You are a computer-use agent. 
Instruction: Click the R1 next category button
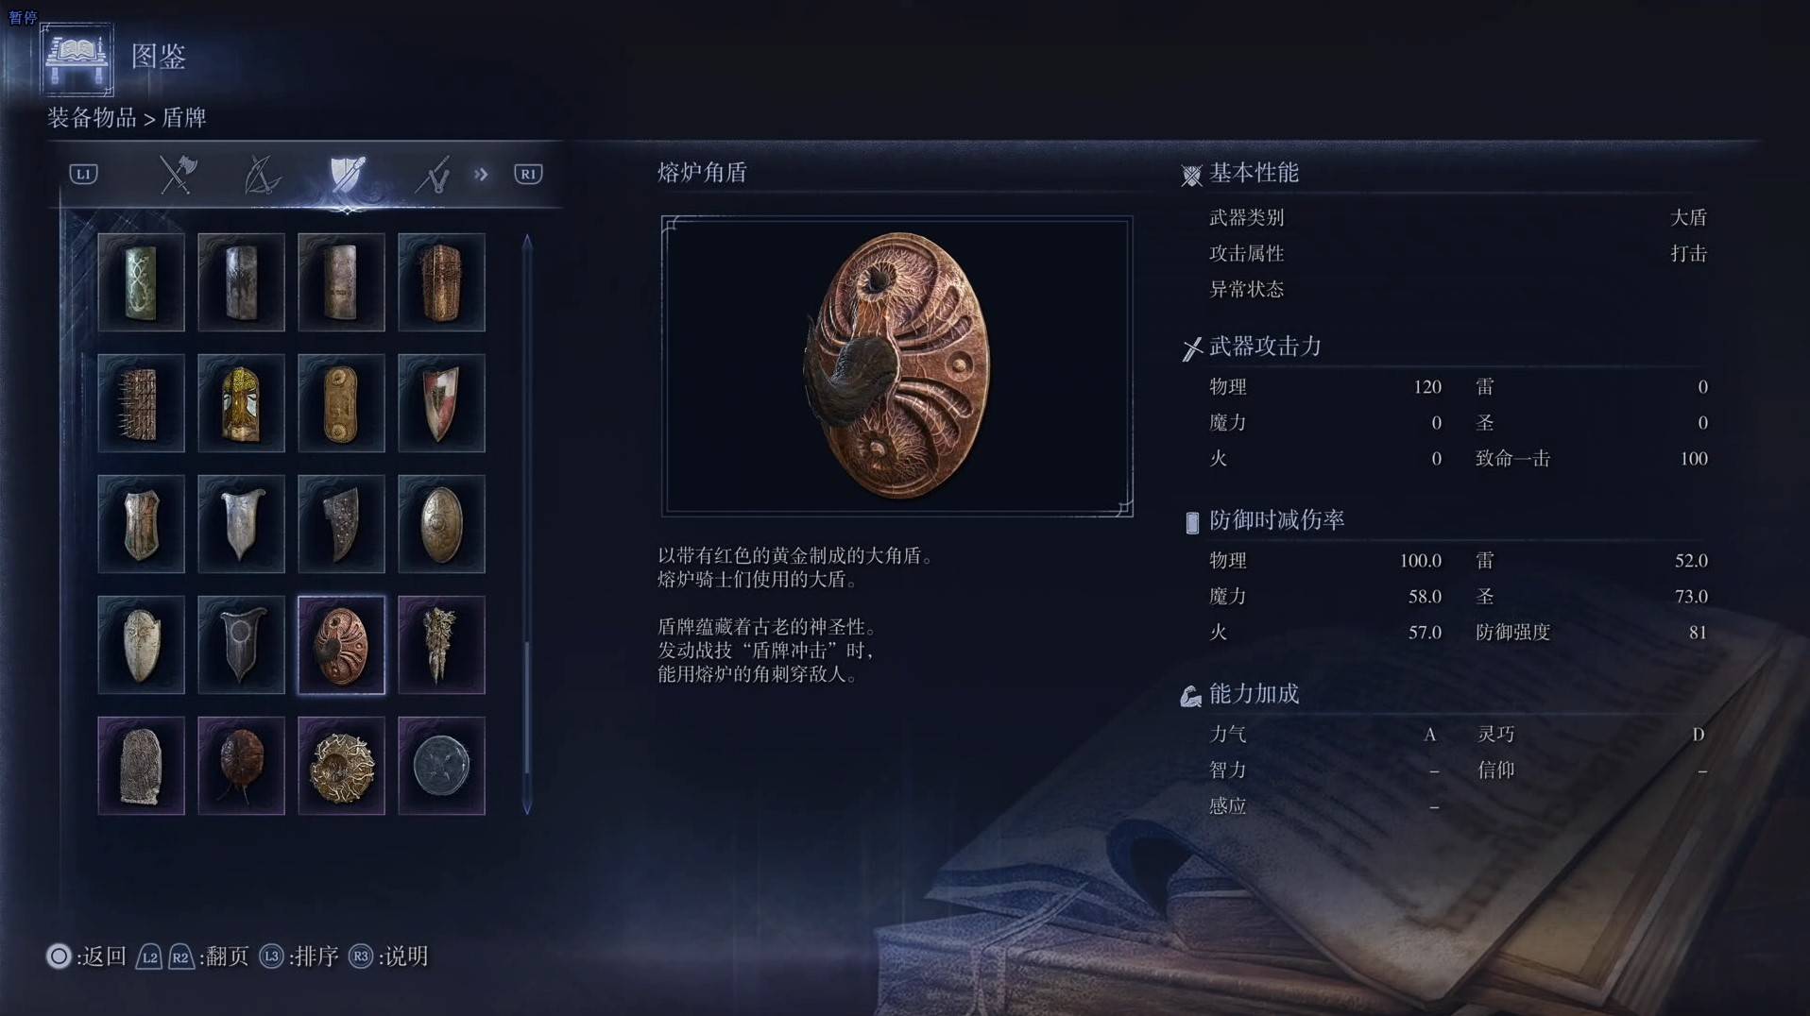click(528, 174)
